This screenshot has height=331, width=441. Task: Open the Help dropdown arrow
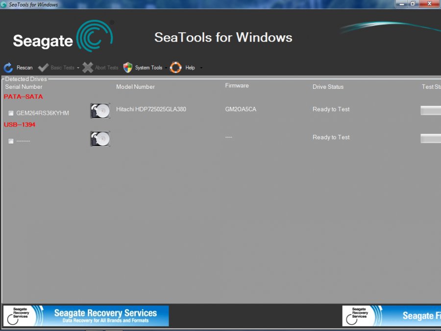[201, 68]
